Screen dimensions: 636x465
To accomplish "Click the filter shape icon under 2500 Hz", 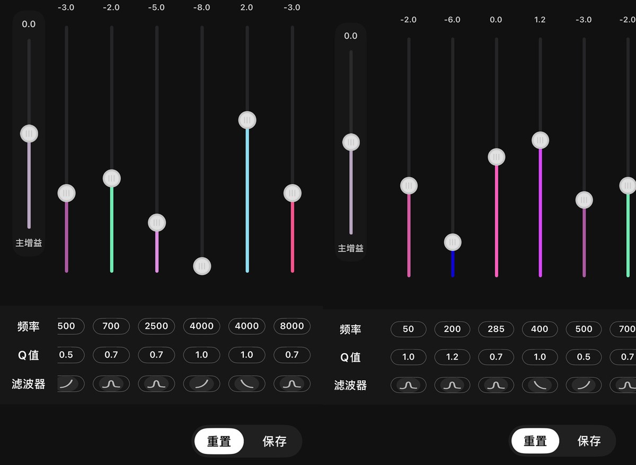I will (156, 383).
